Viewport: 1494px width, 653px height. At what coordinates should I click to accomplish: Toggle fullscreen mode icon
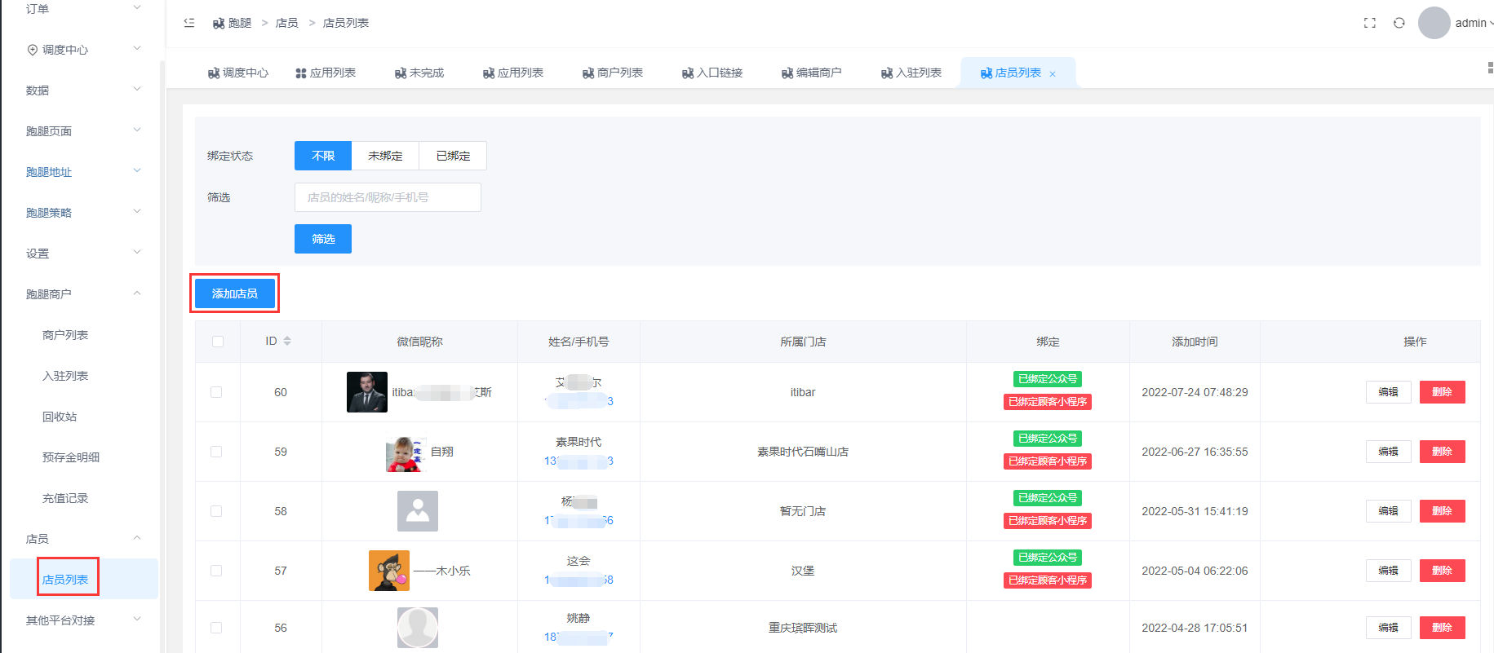coord(1370,23)
